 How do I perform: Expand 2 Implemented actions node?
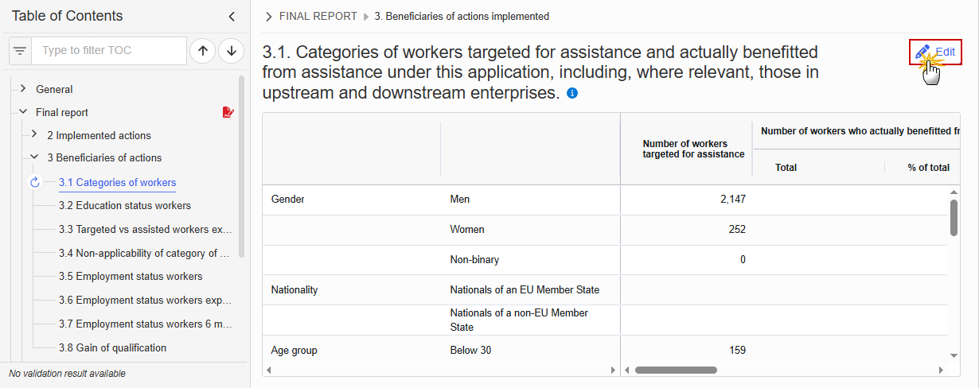click(34, 134)
